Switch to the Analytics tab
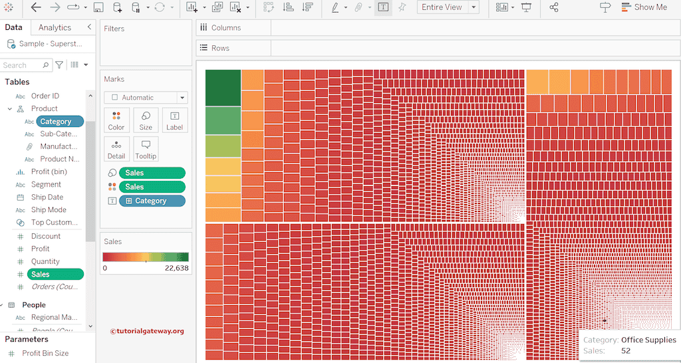 click(x=55, y=27)
